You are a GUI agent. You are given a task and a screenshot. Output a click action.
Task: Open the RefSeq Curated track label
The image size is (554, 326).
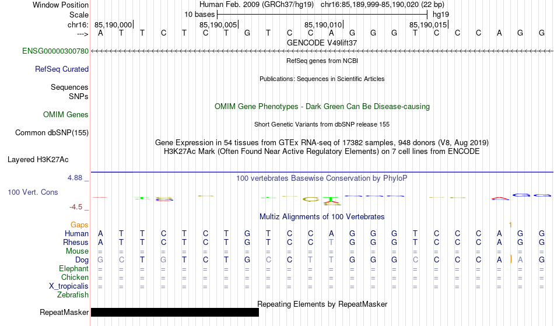pyautogui.click(x=61, y=69)
